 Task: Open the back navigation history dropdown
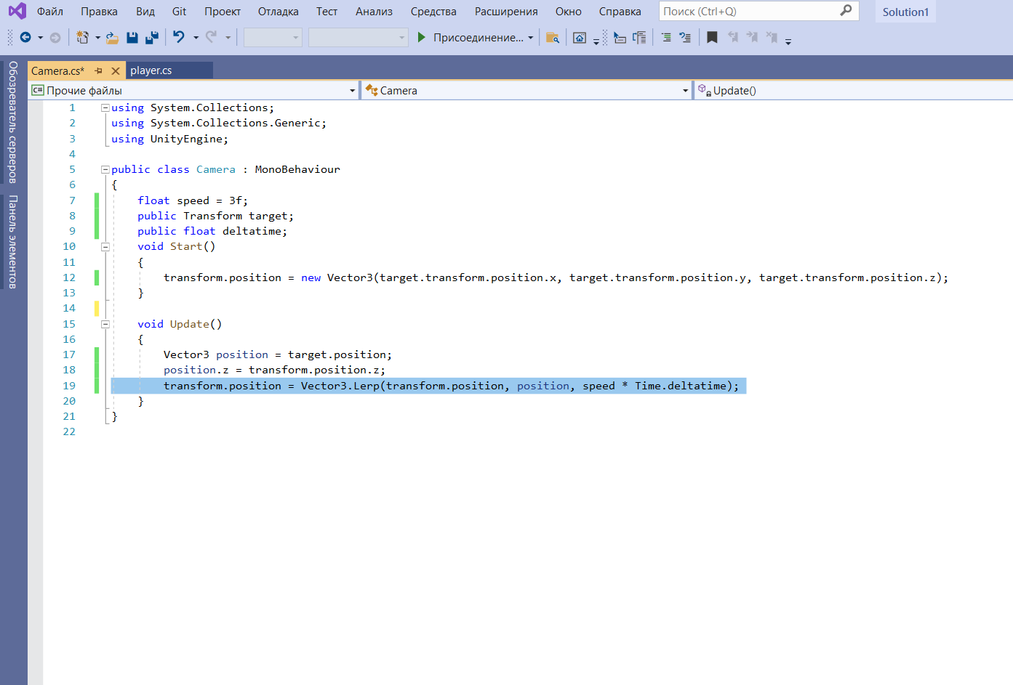(x=40, y=37)
